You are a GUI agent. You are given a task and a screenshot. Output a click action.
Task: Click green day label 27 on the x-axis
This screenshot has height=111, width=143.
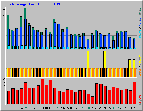[x=117, y=108]
